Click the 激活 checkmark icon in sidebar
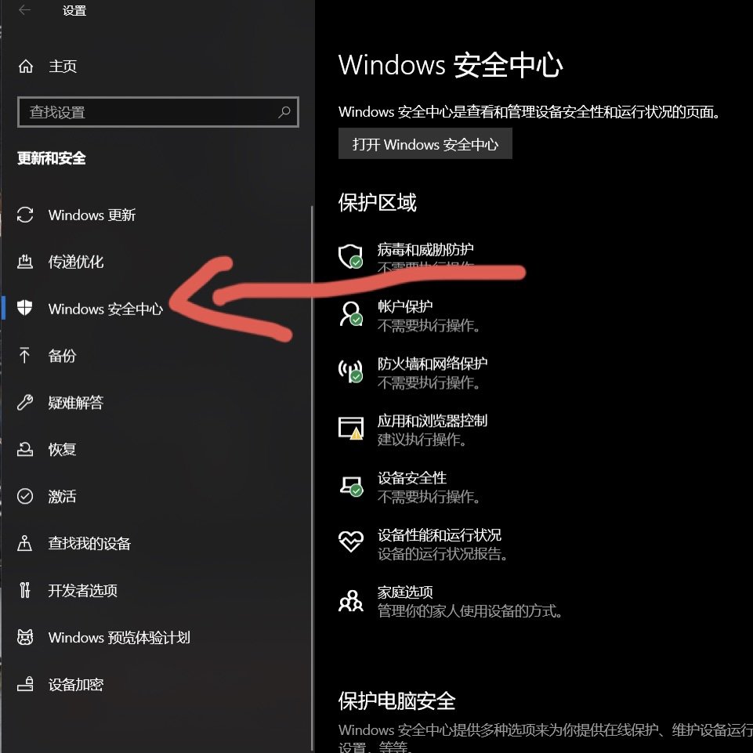The image size is (753, 753). (x=24, y=497)
